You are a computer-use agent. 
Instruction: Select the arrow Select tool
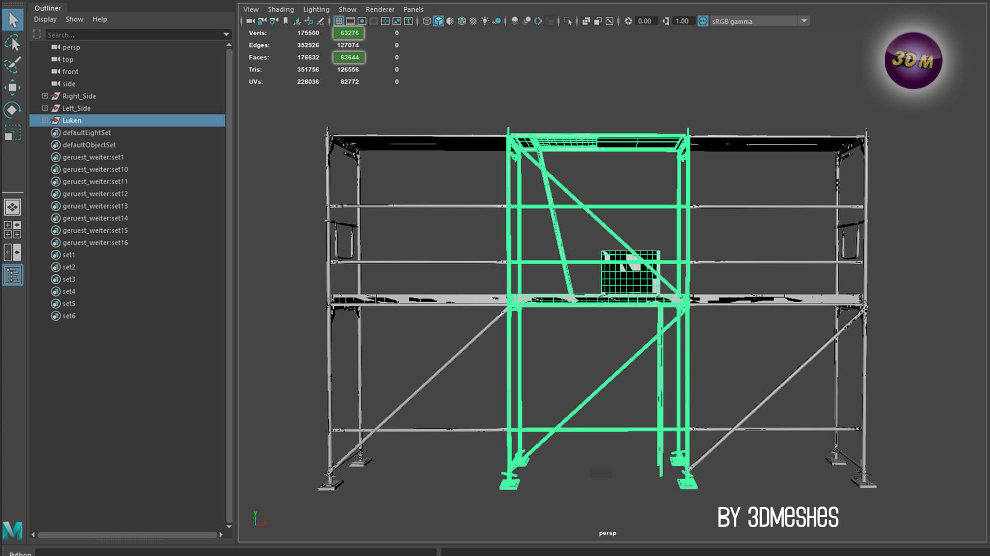coord(13,21)
